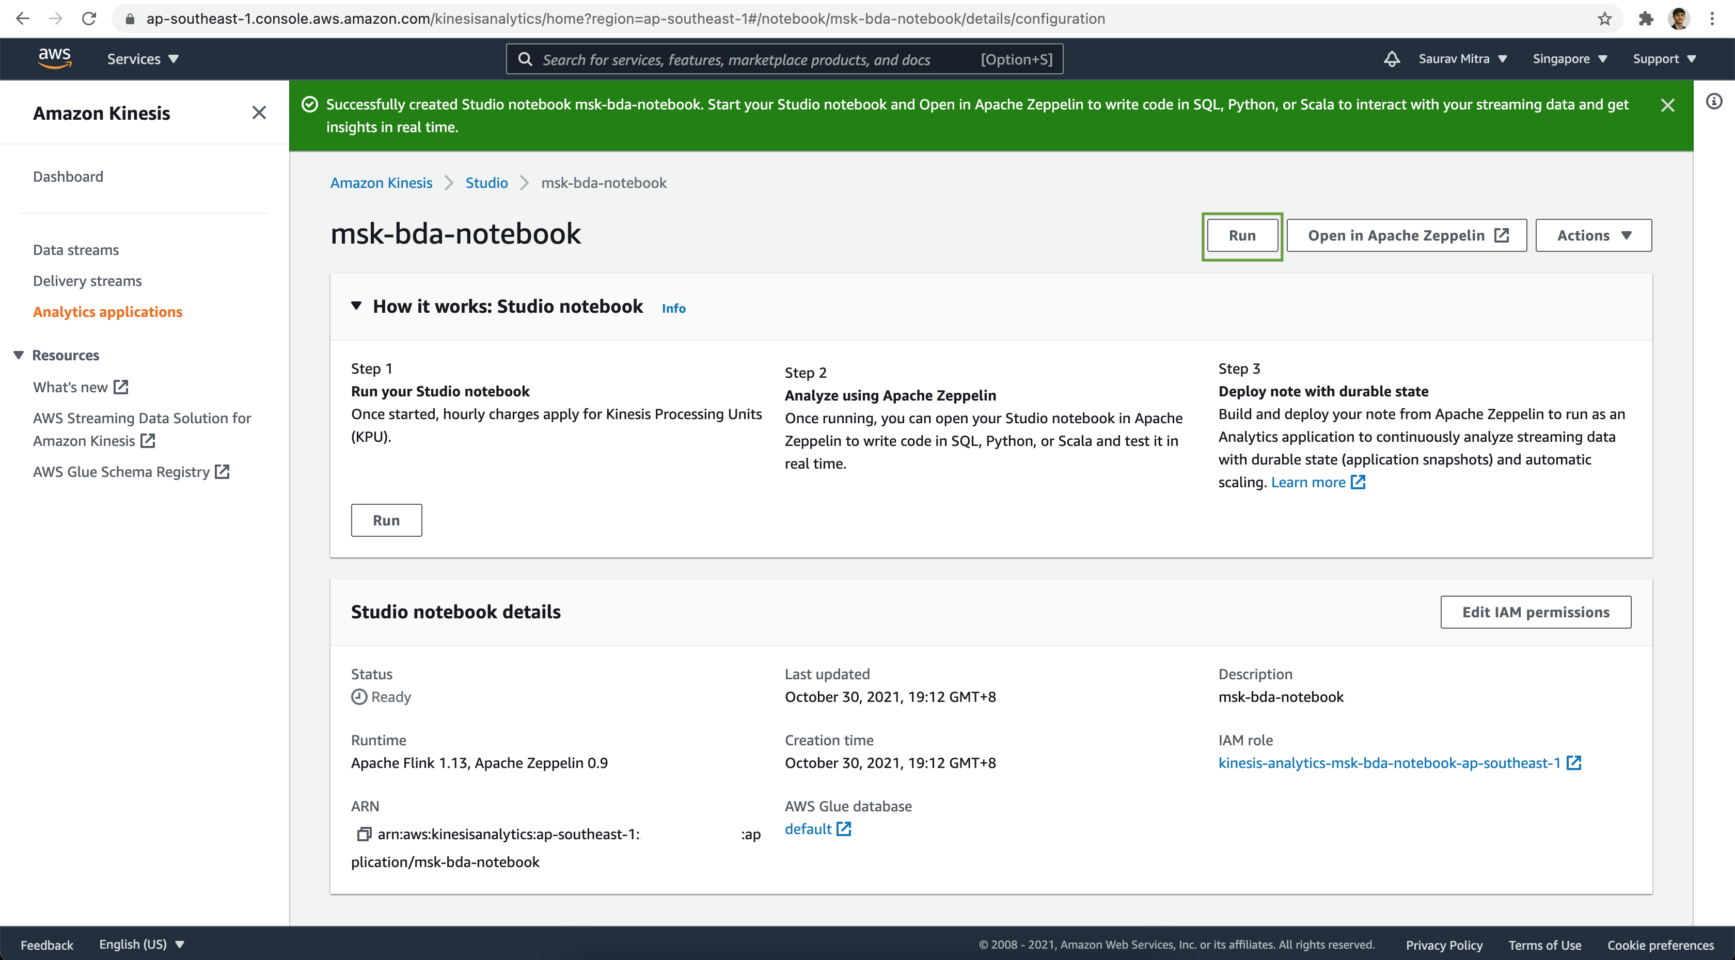Collapse the How it works section
This screenshot has width=1735, height=960.
[x=356, y=306]
